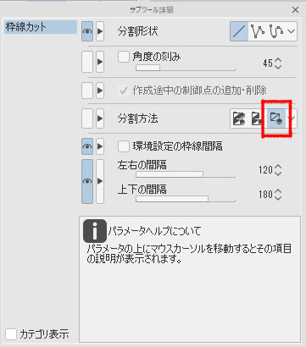Close the サブツール詳細 dialog
The width and height of the screenshot is (306, 347).
click(295, 10)
